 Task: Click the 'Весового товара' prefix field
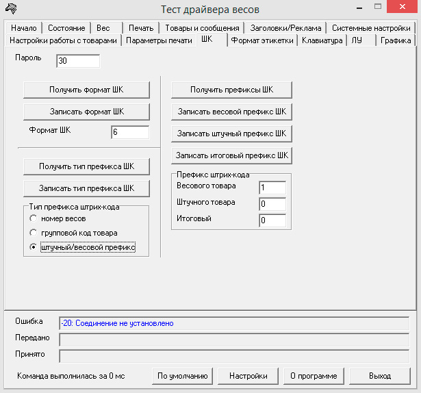(272, 188)
